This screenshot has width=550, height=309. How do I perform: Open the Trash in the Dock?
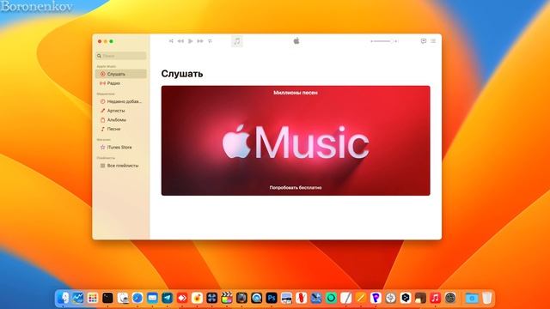tap(487, 298)
